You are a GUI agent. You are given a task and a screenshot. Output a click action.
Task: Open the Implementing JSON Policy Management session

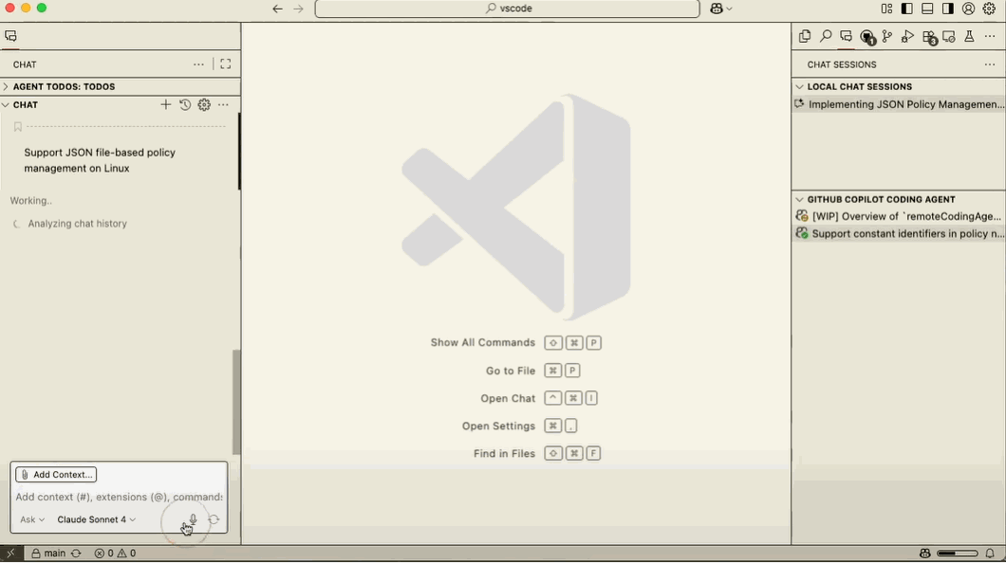(898, 104)
